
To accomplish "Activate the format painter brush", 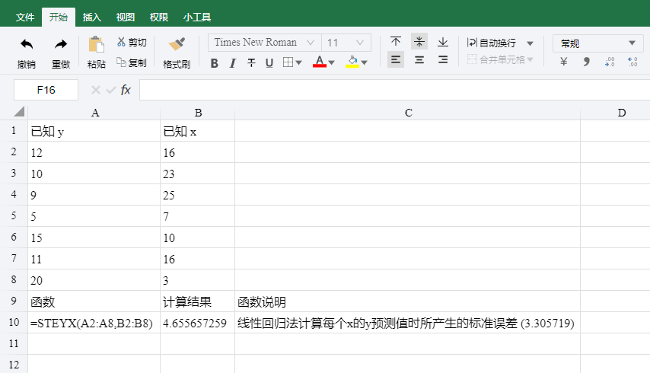I will coord(177,44).
